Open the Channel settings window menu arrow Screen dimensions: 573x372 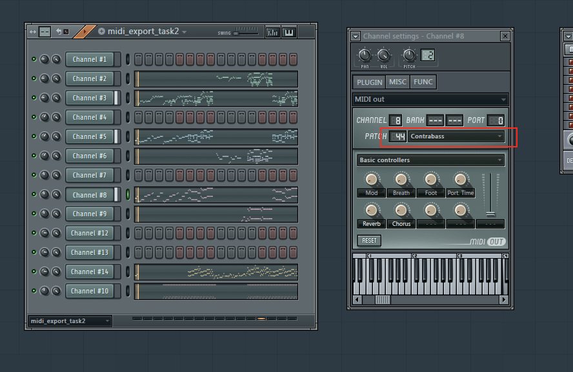click(355, 36)
